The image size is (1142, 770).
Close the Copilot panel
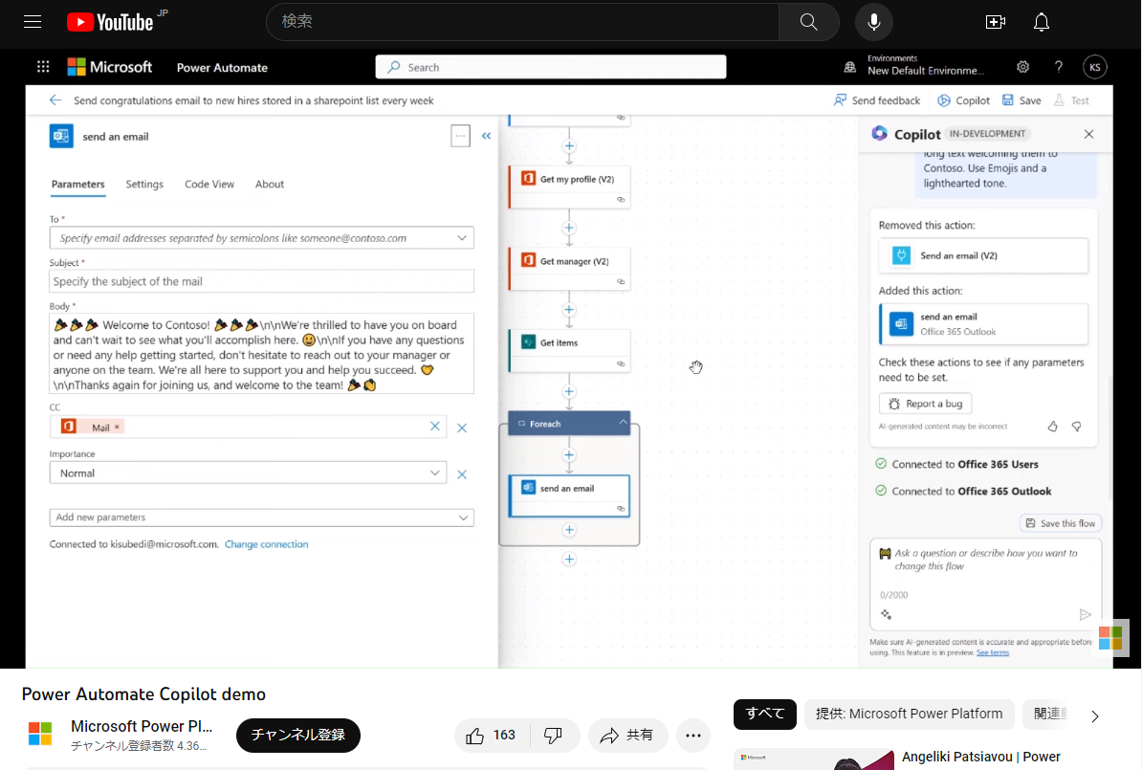click(1088, 134)
